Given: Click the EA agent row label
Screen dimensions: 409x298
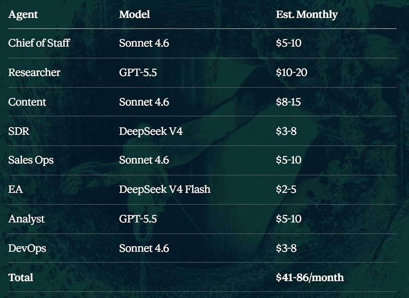Looking at the screenshot, I should pos(16,189).
